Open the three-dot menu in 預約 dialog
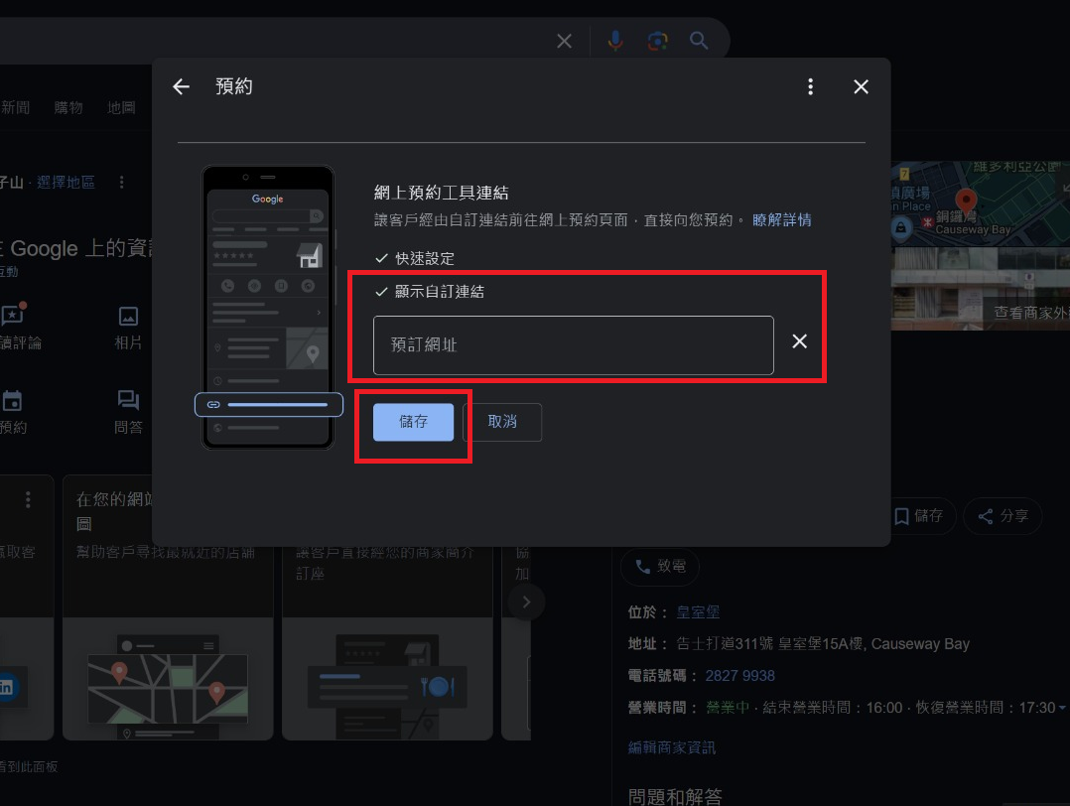Screen dimensions: 1070x806 click(810, 86)
